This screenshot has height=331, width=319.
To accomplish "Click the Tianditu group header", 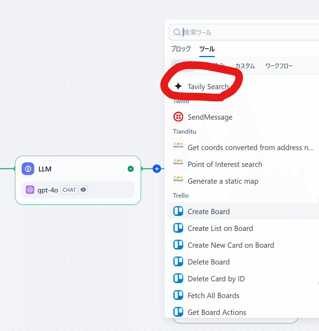I will 185,132.
